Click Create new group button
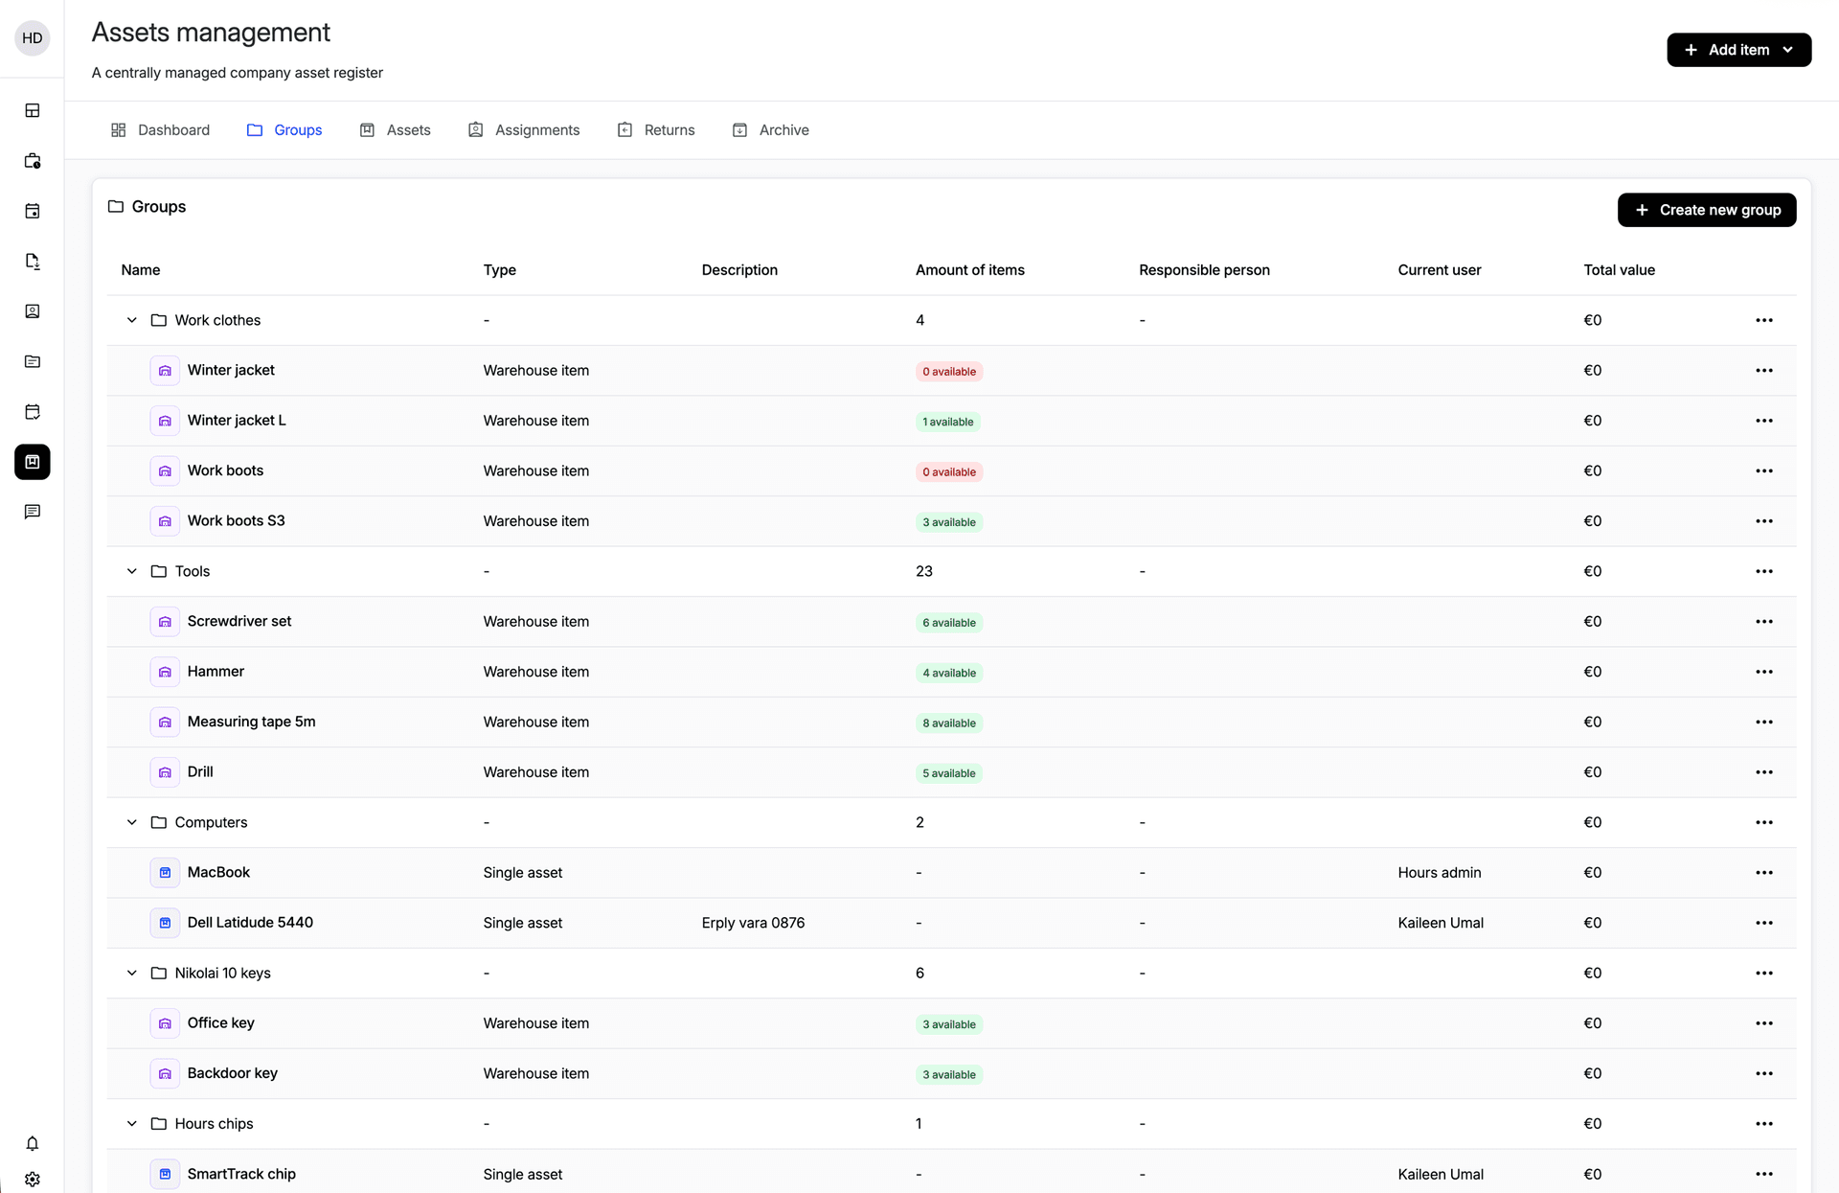1839x1193 pixels. (1707, 210)
